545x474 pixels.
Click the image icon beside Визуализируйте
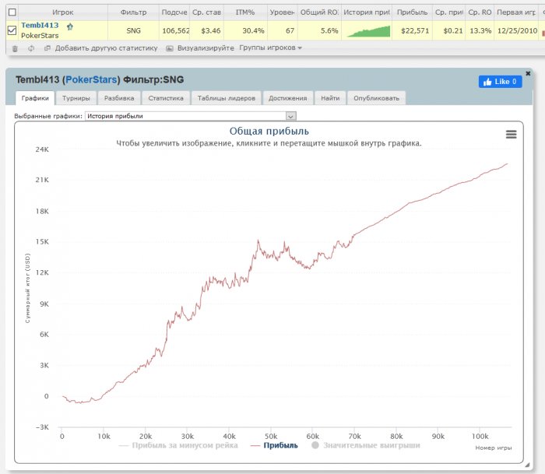point(169,48)
